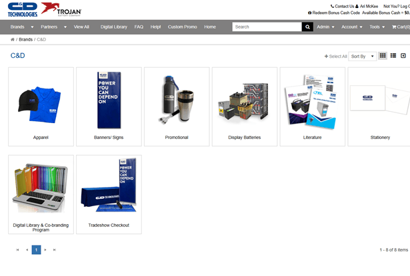Click the search magnifier button
The image size is (410, 276).
coord(307,27)
